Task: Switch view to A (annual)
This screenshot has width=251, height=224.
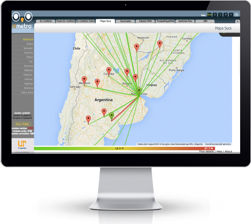Action: tap(231, 15)
